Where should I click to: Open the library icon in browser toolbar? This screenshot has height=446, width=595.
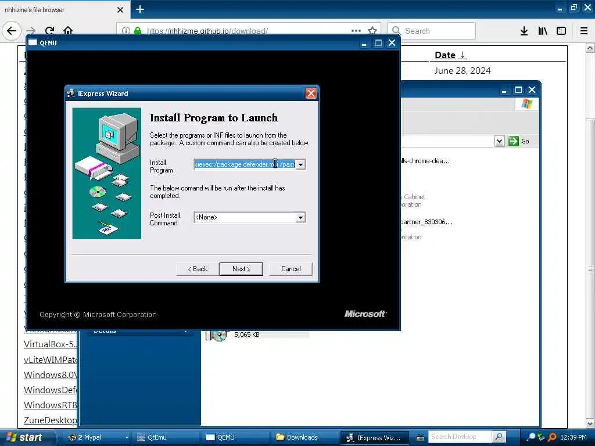coord(543,31)
